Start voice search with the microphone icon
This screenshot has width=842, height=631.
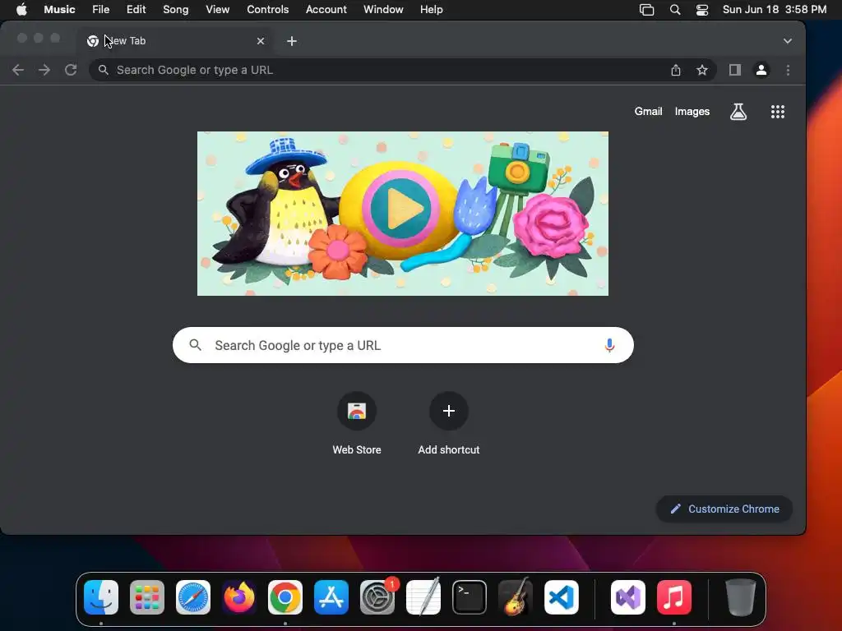tap(609, 345)
